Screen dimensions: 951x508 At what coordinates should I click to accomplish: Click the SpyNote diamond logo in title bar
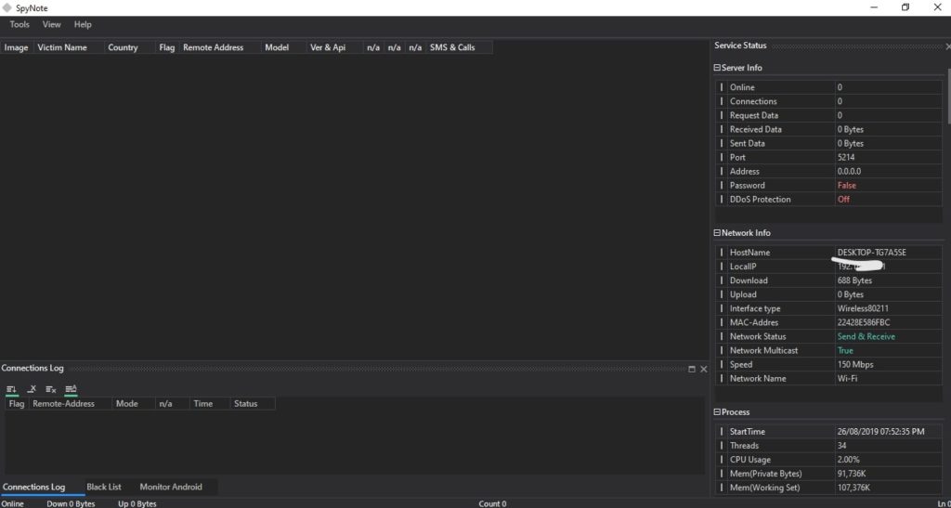pyautogui.click(x=7, y=7)
